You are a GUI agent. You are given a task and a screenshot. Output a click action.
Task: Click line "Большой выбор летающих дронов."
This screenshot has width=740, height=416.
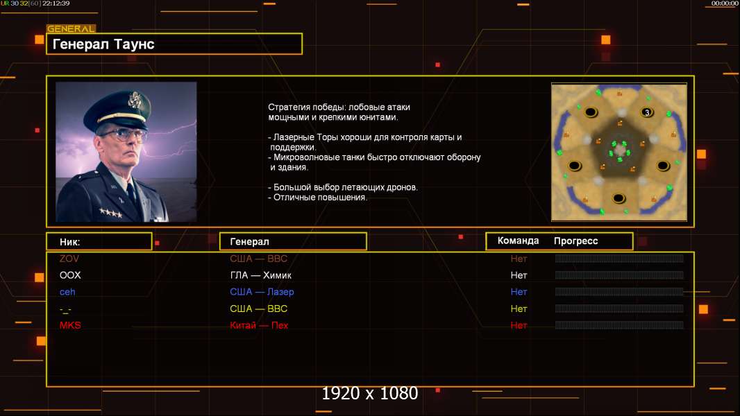click(343, 187)
